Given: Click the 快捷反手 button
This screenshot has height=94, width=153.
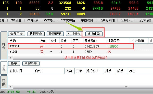Looking at the screenshot, I should click(x=55, y=34).
